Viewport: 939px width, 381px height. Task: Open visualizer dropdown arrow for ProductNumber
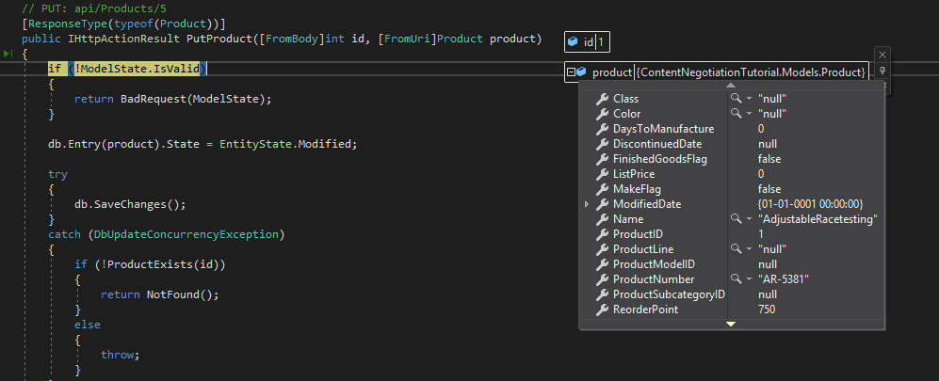click(x=748, y=279)
